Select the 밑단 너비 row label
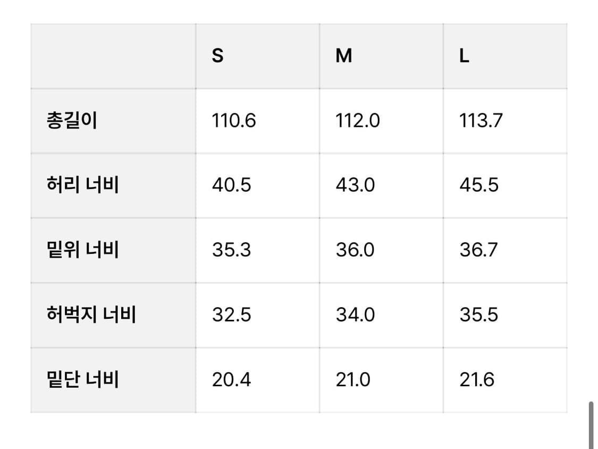Viewport: 598px width, 449px height. 82,379
